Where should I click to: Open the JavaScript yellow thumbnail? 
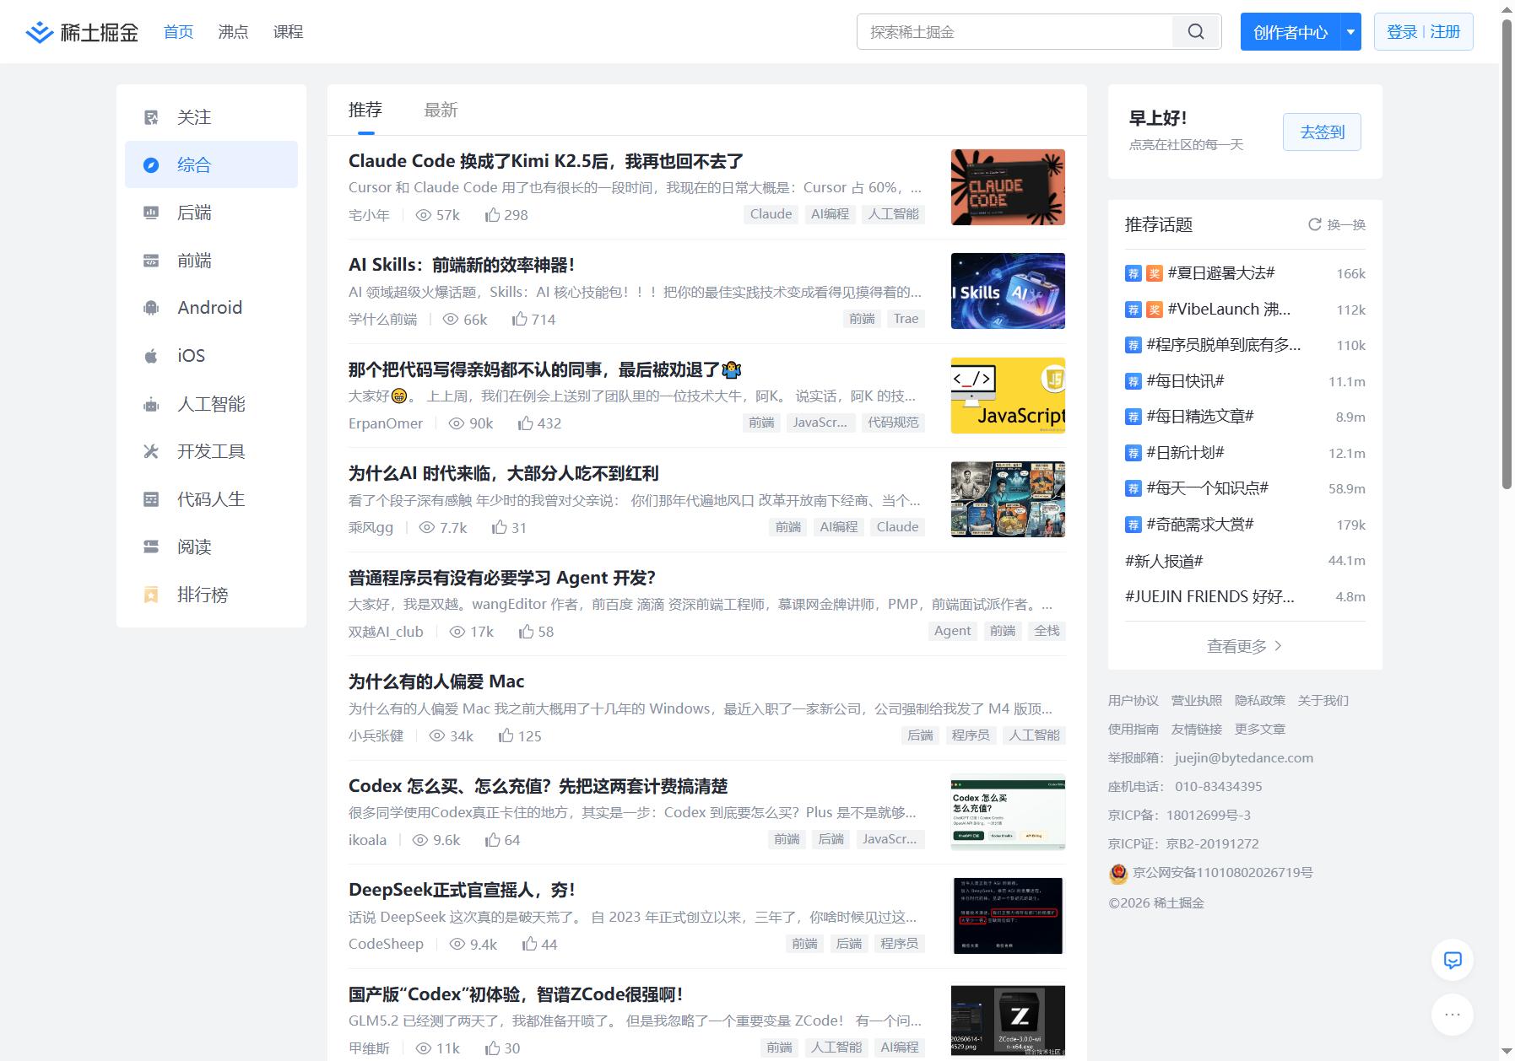tap(1008, 396)
